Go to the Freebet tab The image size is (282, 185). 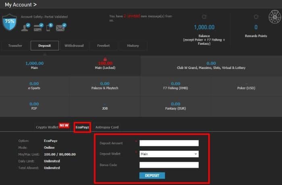(104, 46)
